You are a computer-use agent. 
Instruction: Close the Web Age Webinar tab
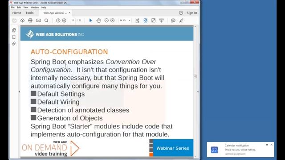pyautogui.click(x=69, y=13)
